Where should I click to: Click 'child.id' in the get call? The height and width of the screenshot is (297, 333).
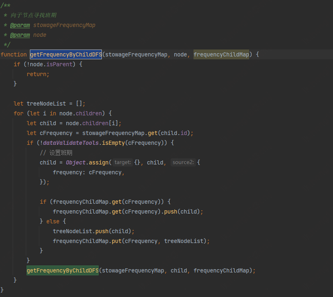[x=174, y=133]
